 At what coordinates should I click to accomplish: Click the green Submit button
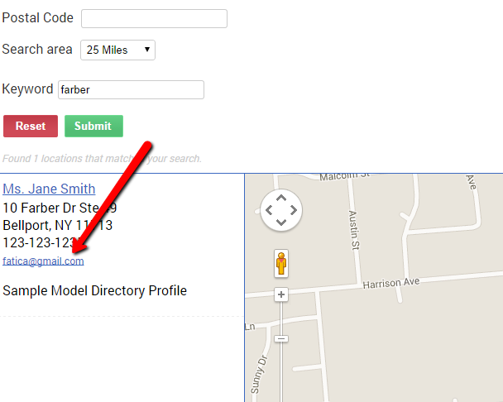pos(93,126)
